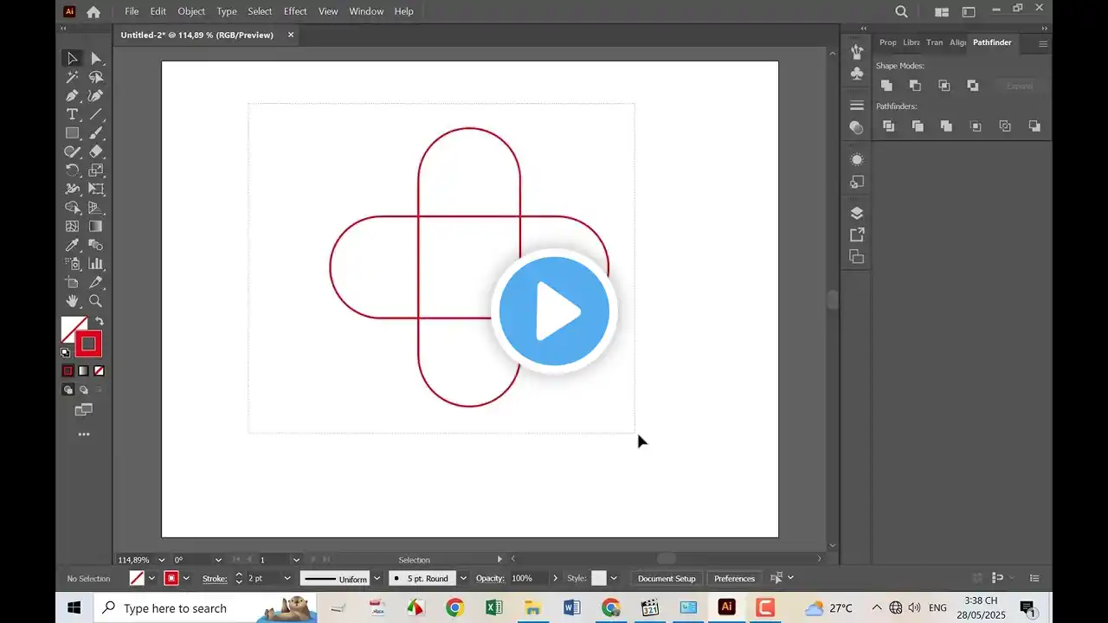The image size is (1108, 623).
Task: Swap the fill and stroke colors
Action: click(100, 321)
